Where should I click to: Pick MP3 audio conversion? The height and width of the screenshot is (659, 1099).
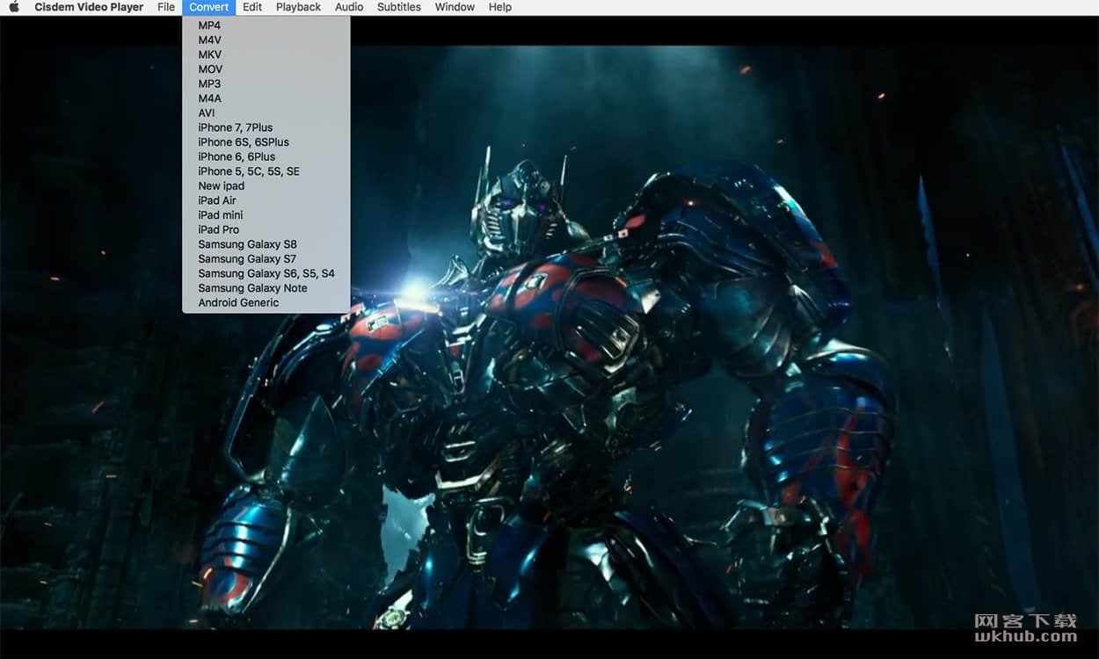click(x=266, y=83)
